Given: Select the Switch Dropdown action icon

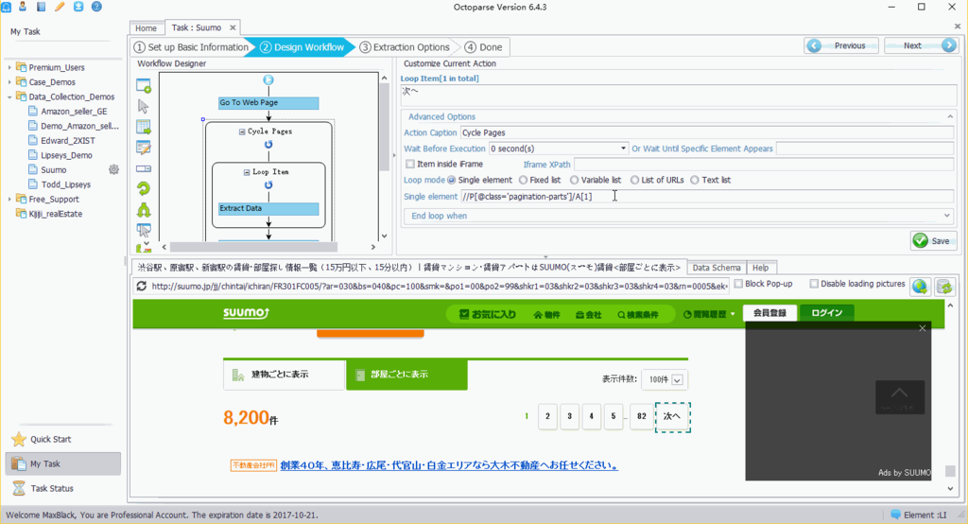Looking at the screenshot, I should [144, 168].
